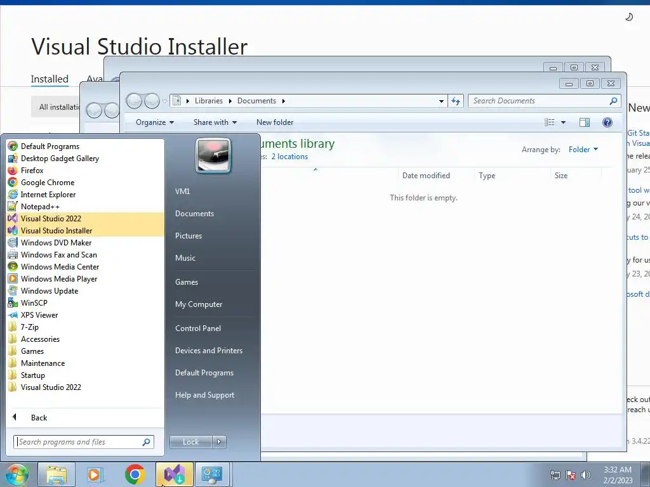Open Windows DVD Maker
The width and height of the screenshot is (650, 487).
click(x=85, y=242)
